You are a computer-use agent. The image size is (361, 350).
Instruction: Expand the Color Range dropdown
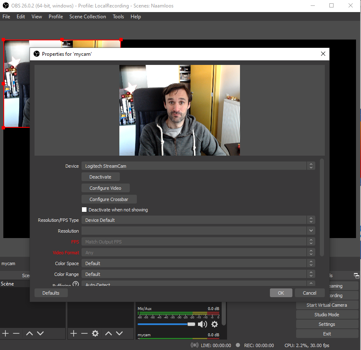[x=198, y=274]
